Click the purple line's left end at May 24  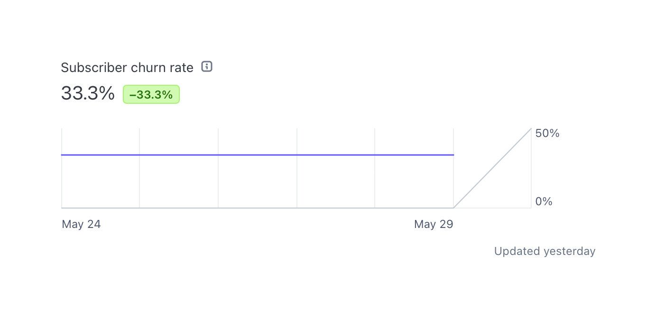coord(62,155)
